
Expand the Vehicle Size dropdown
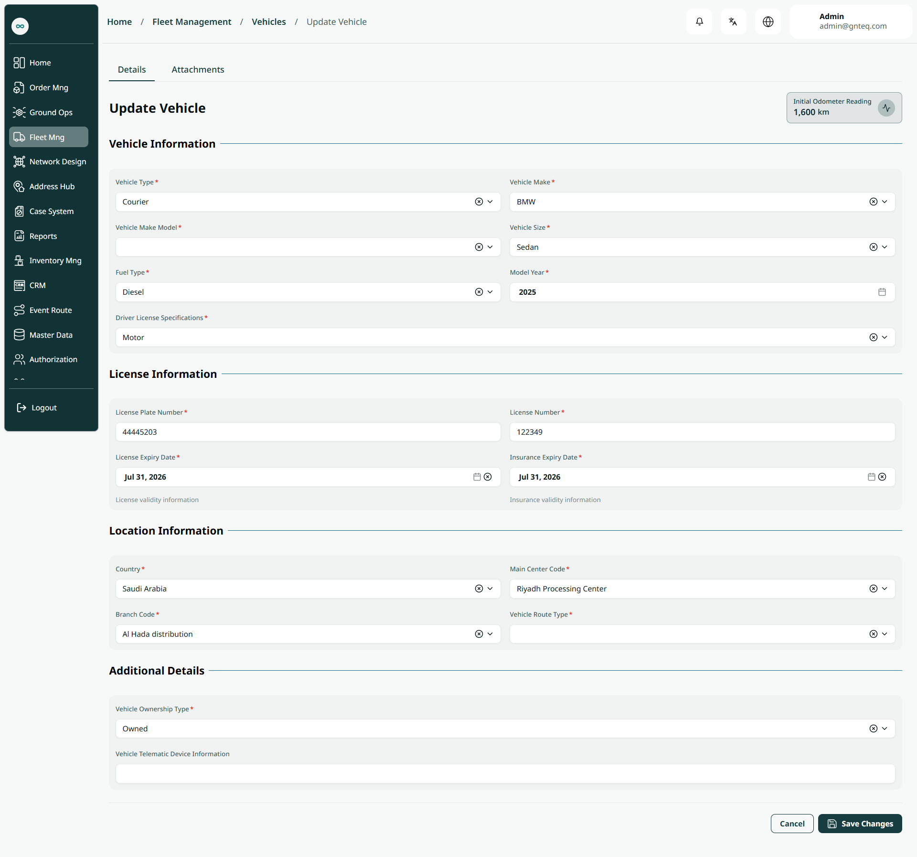click(x=885, y=247)
